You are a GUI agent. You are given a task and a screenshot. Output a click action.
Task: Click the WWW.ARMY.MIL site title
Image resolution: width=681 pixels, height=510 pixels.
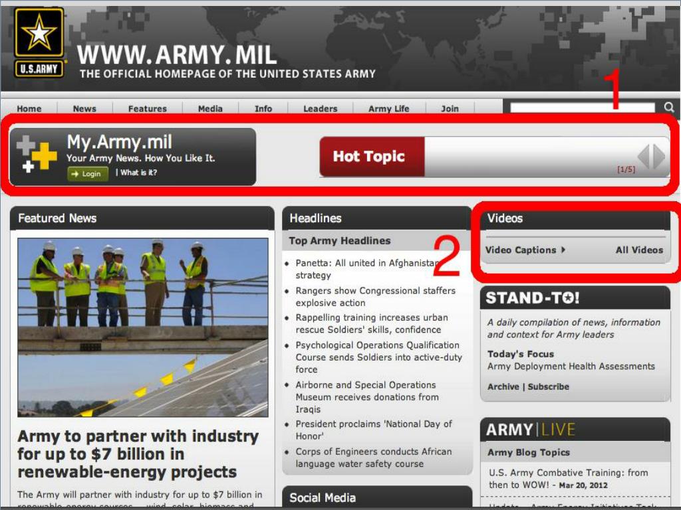click(x=177, y=54)
